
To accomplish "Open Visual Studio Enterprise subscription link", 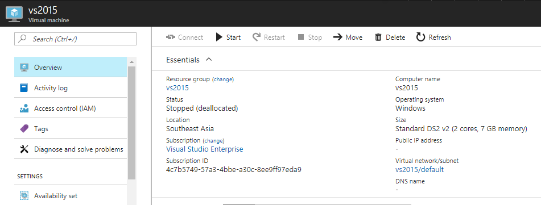I will click(205, 149).
